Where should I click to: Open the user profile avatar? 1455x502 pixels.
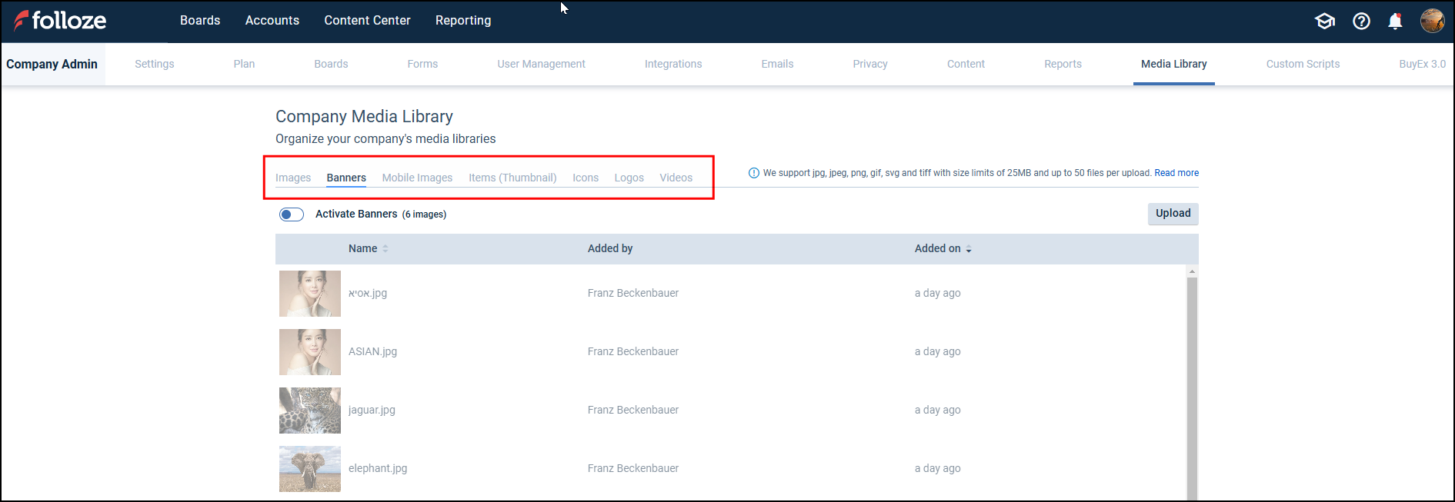[x=1432, y=21]
